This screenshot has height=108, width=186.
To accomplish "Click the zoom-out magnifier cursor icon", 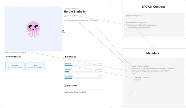I will [x=63, y=32].
